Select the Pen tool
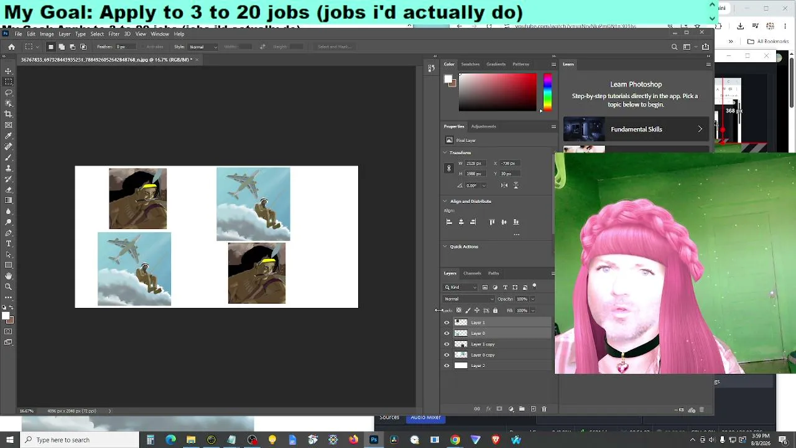The height and width of the screenshot is (448, 796). [x=8, y=233]
